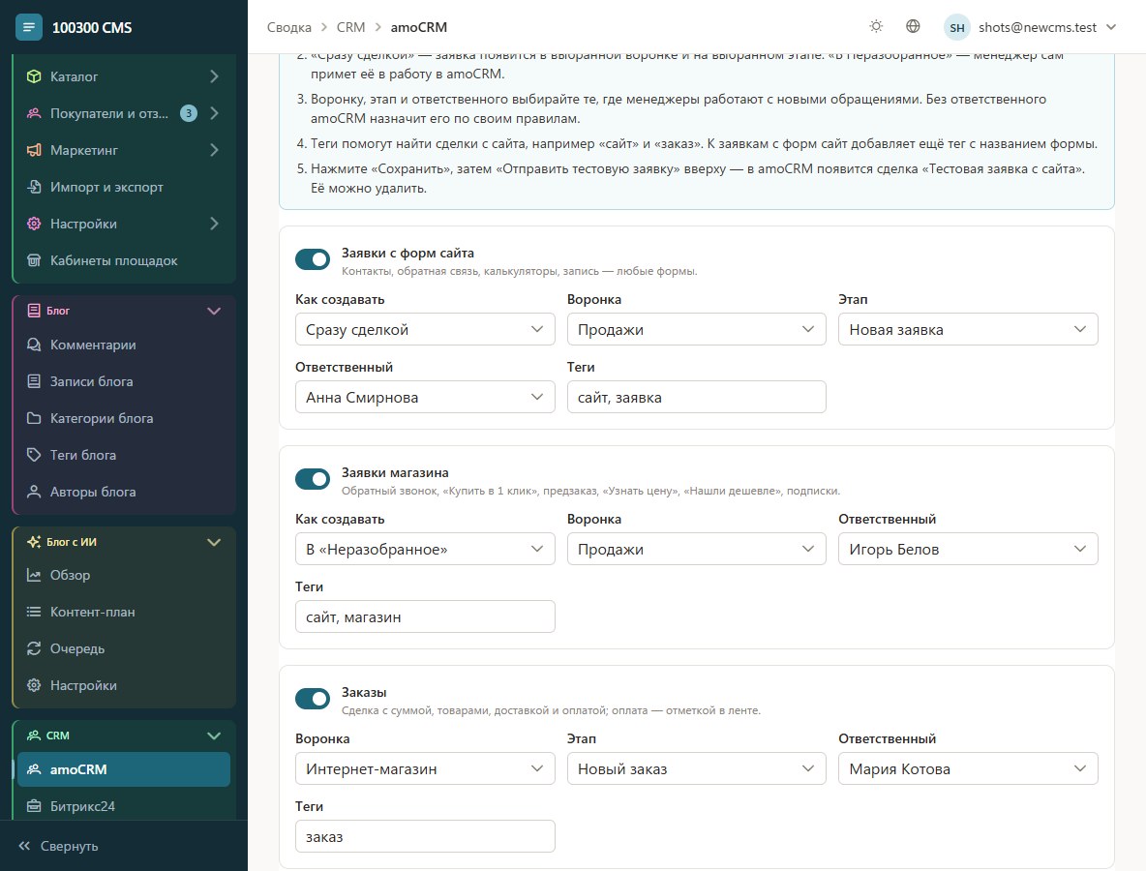Click the Маркетинг megaphone icon
1146x871 pixels.
point(34,150)
